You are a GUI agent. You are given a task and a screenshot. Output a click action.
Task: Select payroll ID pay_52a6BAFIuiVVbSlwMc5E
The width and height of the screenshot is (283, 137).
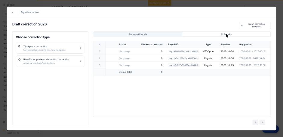click(x=183, y=52)
